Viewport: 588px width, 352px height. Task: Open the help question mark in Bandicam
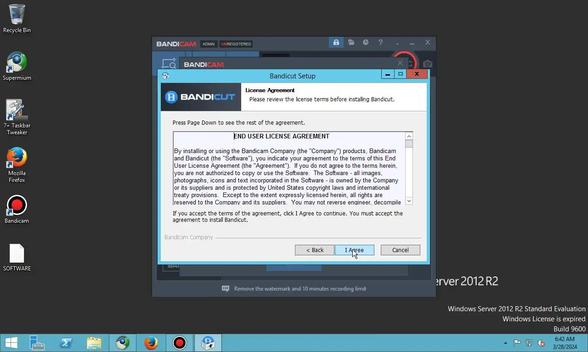pos(380,43)
